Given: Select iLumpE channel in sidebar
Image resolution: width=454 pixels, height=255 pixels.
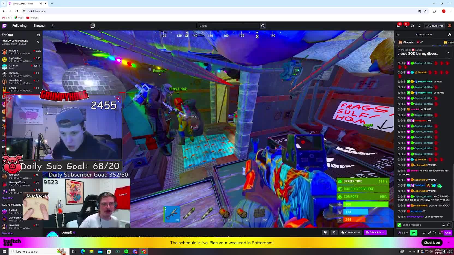Looking at the screenshot, I should pyautogui.click(x=21, y=67).
